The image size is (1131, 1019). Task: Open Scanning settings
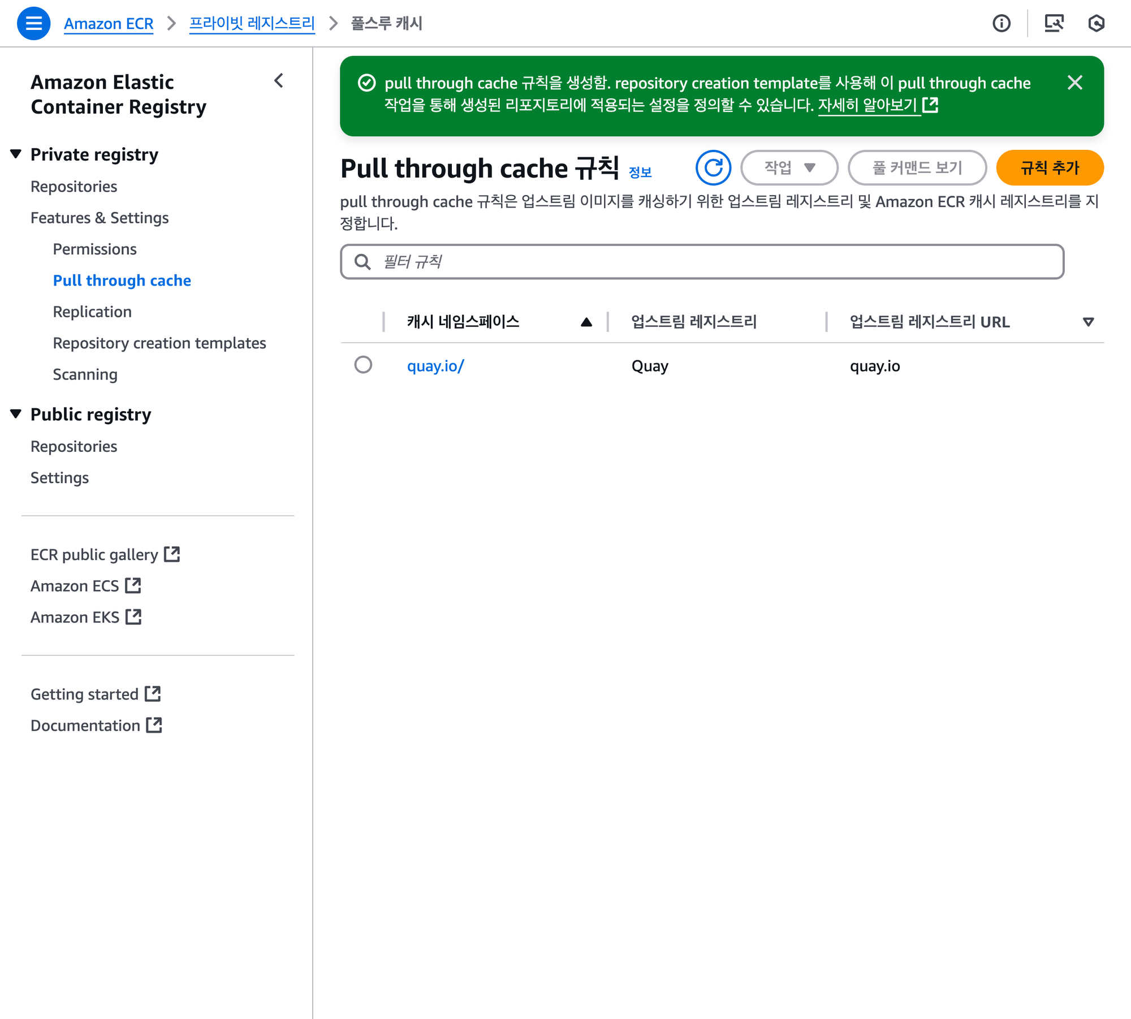(x=85, y=374)
